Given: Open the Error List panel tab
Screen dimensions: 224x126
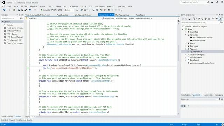Looking at the screenshot, I should 4,120.
